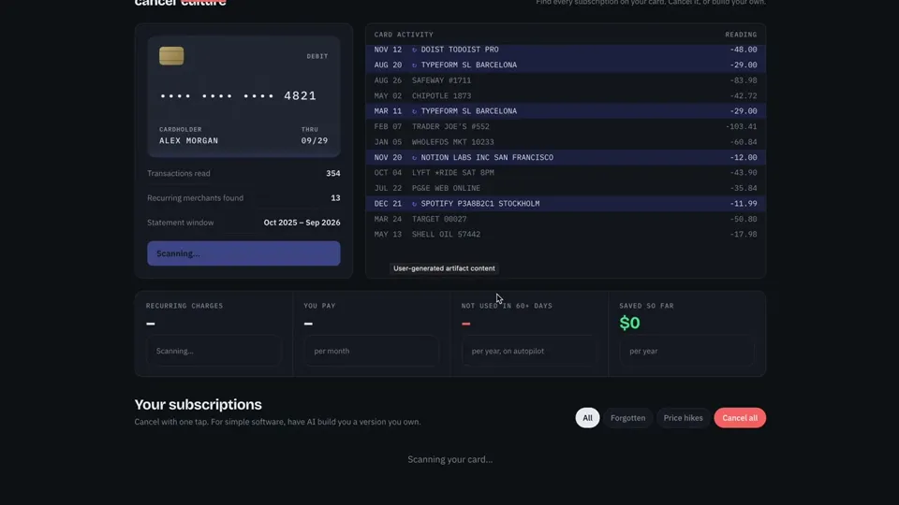This screenshot has width=899, height=505.
Task: Select the LYFT *RIDE SAT 8PM transaction
Action: (566, 173)
